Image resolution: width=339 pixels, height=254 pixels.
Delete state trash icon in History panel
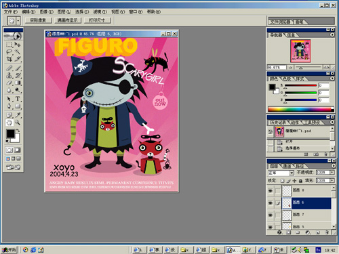click(325, 154)
